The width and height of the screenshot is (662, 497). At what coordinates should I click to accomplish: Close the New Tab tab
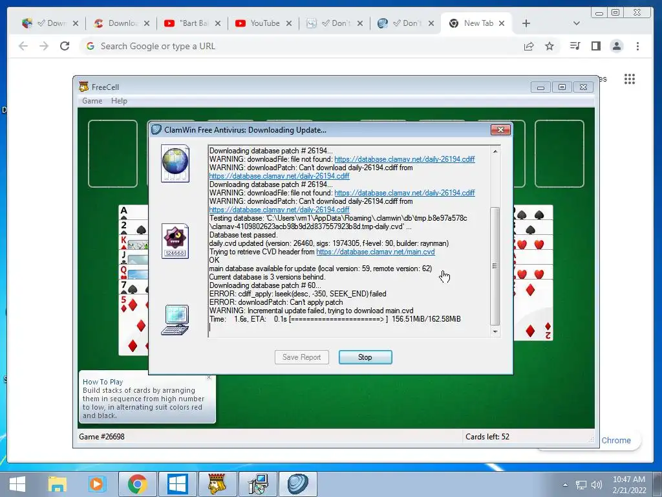(502, 23)
